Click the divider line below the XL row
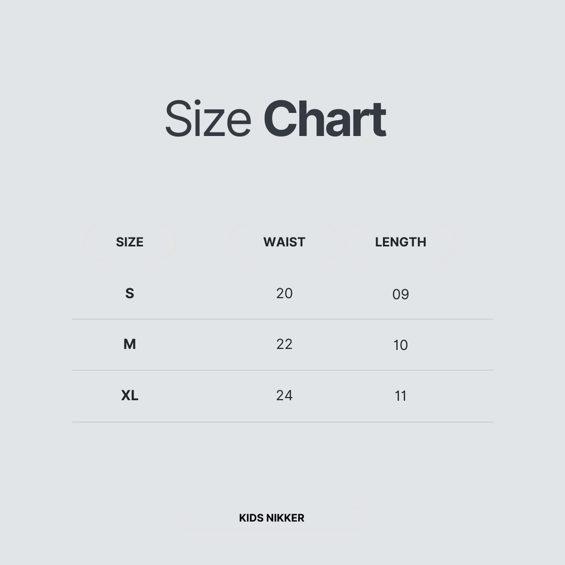The image size is (565, 565). pyautogui.click(x=282, y=422)
